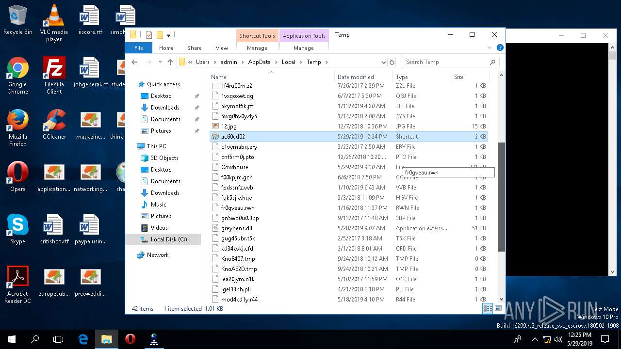Show hidden tray icons chevron

tap(535, 339)
